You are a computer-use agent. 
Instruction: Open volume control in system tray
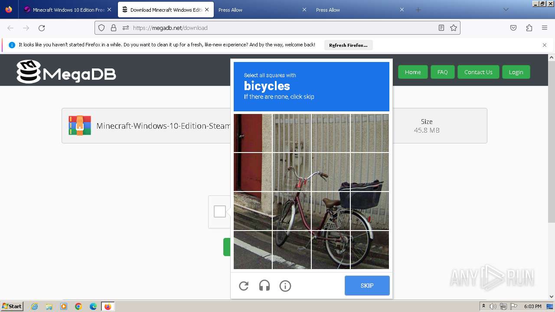[493, 306]
